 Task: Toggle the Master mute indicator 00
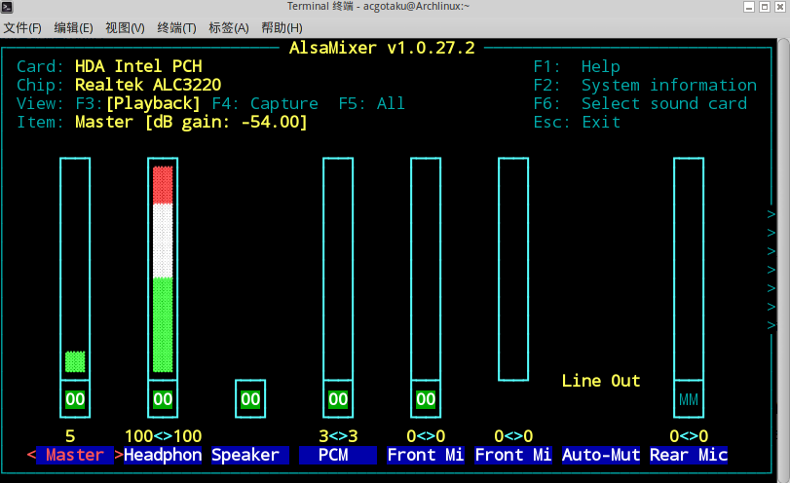[75, 399]
